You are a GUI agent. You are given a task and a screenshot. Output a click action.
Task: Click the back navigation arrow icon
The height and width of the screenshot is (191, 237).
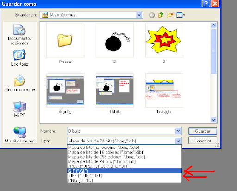click(152, 15)
